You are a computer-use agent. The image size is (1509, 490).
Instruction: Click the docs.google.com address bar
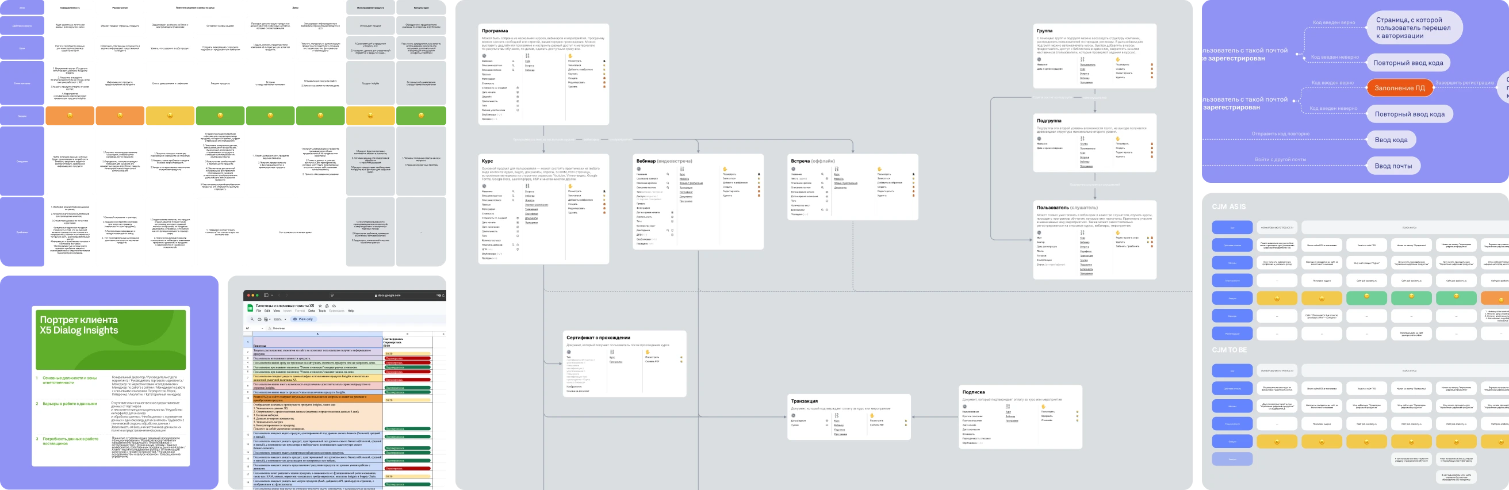tap(388, 296)
